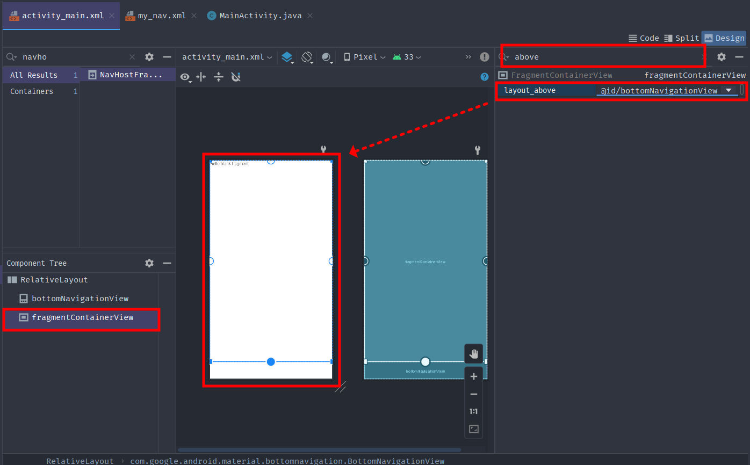Click the zoom to fit screen icon
Viewport: 750px width, 465px height.
point(474,429)
